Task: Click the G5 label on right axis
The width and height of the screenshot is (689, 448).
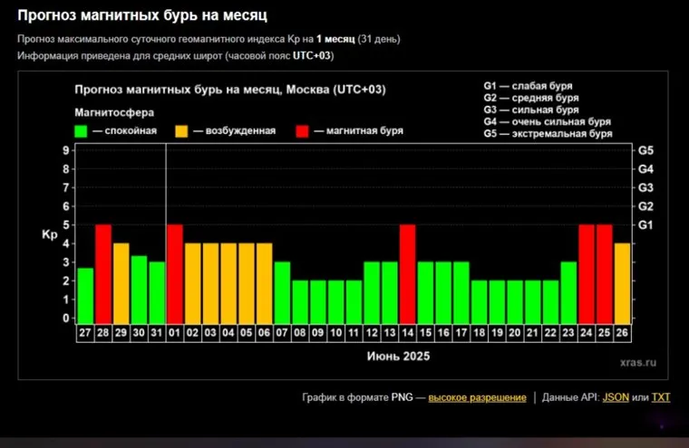Action: (x=646, y=150)
